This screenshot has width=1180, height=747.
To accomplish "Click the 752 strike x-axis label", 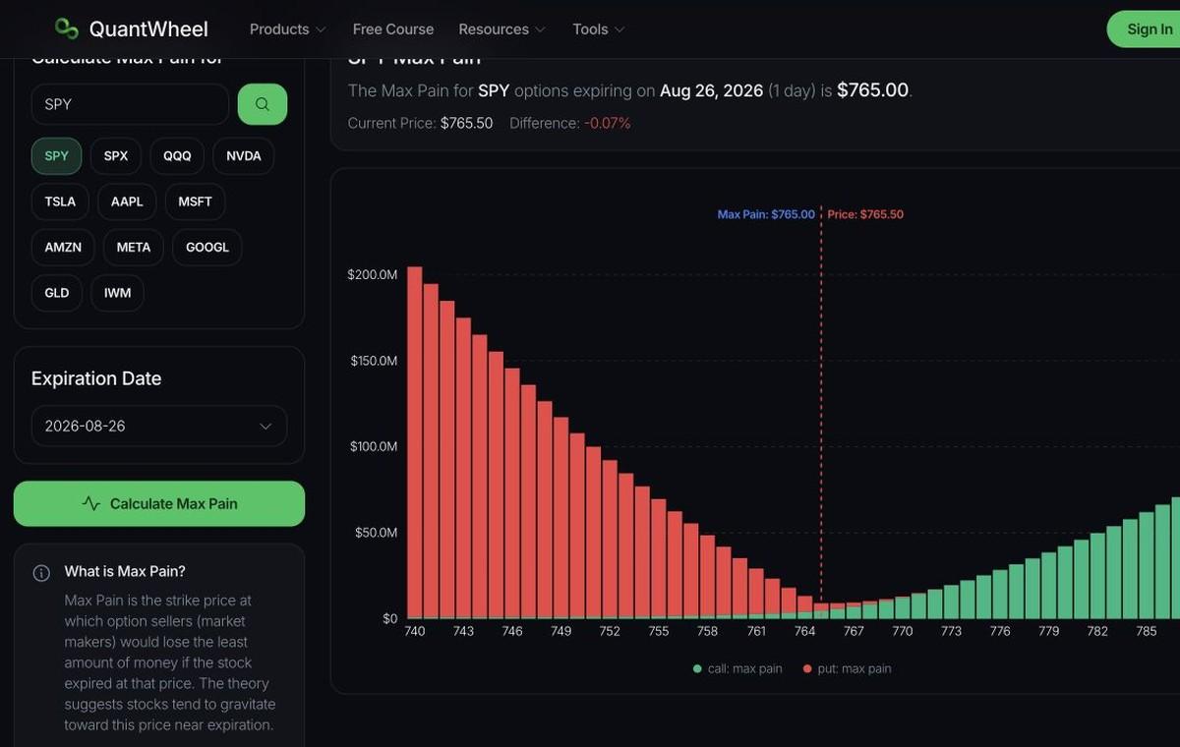I will [610, 631].
